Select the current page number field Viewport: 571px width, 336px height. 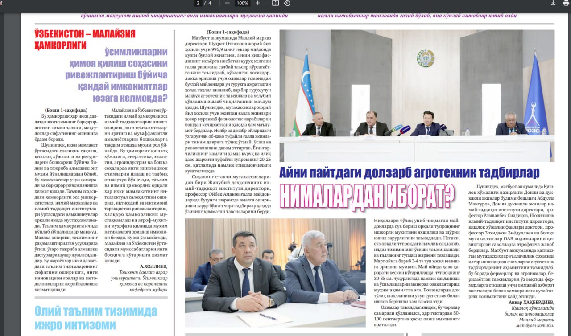point(198,3)
